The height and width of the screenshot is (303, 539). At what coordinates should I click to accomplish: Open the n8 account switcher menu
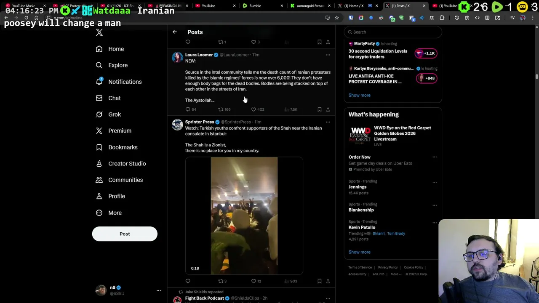coord(158,290)
